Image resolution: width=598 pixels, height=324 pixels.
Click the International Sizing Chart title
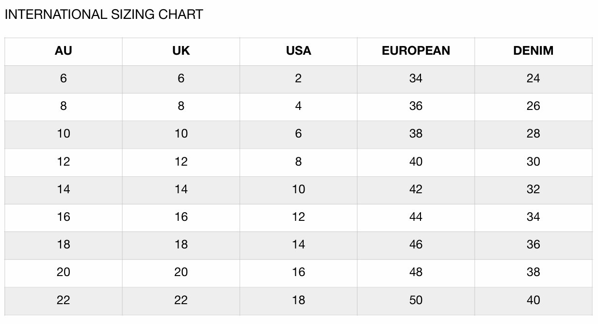coord(104,15)
